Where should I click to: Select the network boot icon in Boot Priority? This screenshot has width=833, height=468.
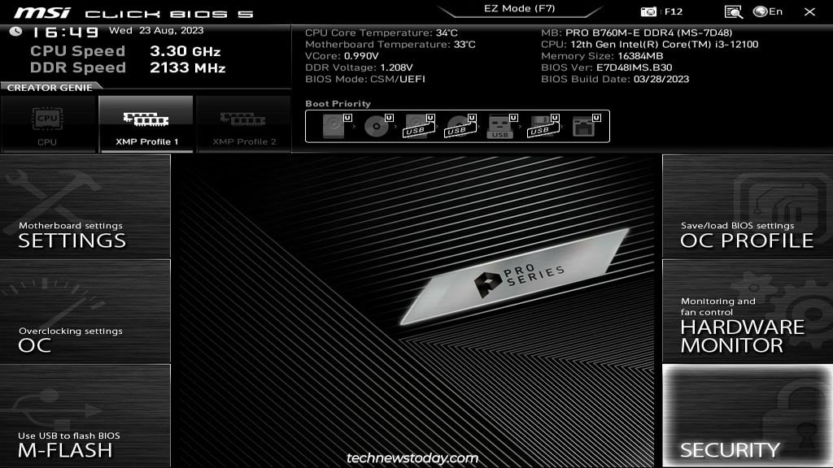coord(582,127)
